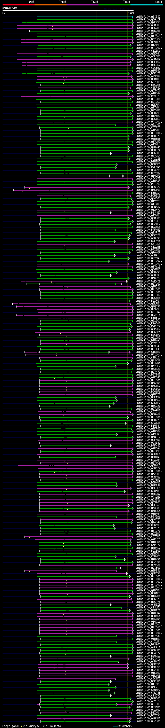Open hit UniRef100_Q8LDS0

click(148, 65)
